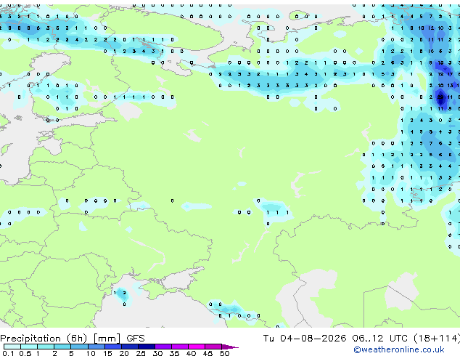Open the weatheronline.co.uk copyright link

pyautogui.click(x=399, y=349)
